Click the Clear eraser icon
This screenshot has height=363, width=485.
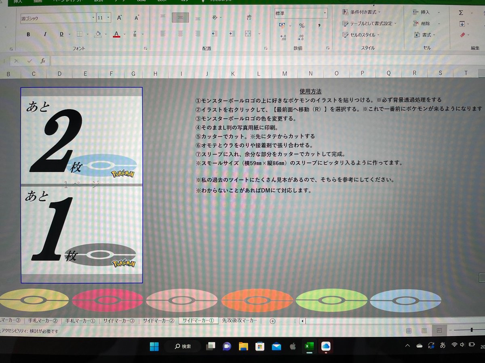(x=463, y=35)
